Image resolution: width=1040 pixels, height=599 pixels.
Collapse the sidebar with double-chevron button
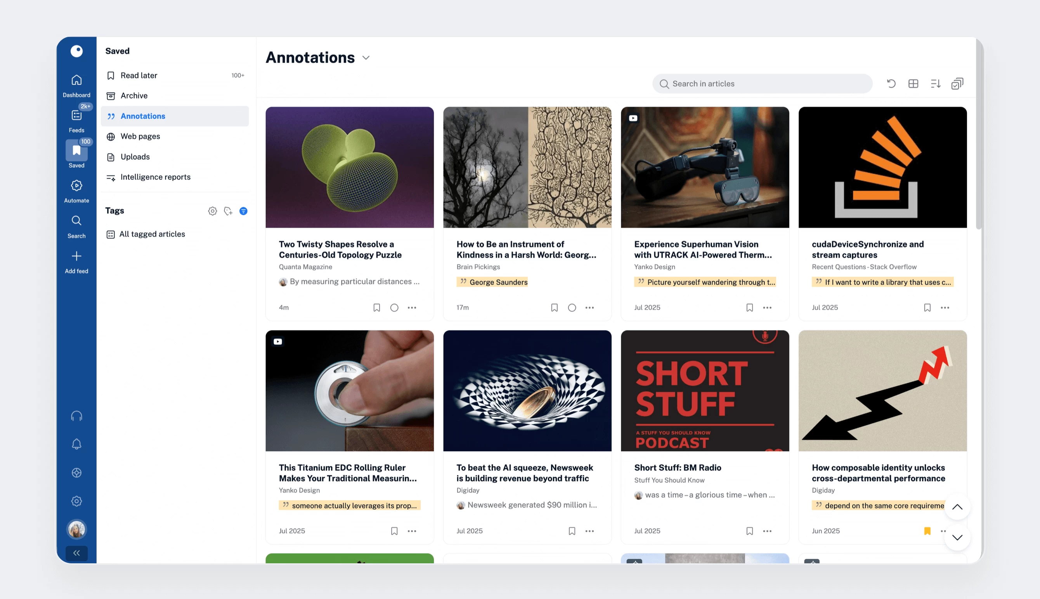tap(76, 553)
